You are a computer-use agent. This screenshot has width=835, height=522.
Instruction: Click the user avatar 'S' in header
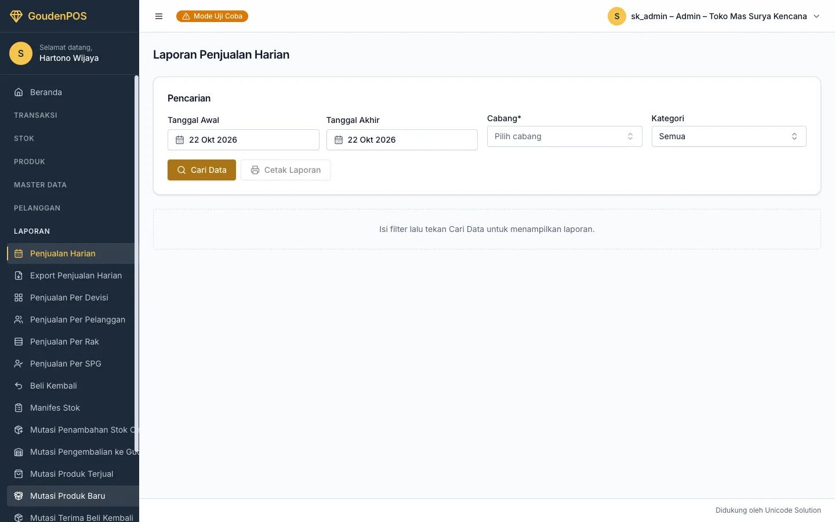[617, 16]
